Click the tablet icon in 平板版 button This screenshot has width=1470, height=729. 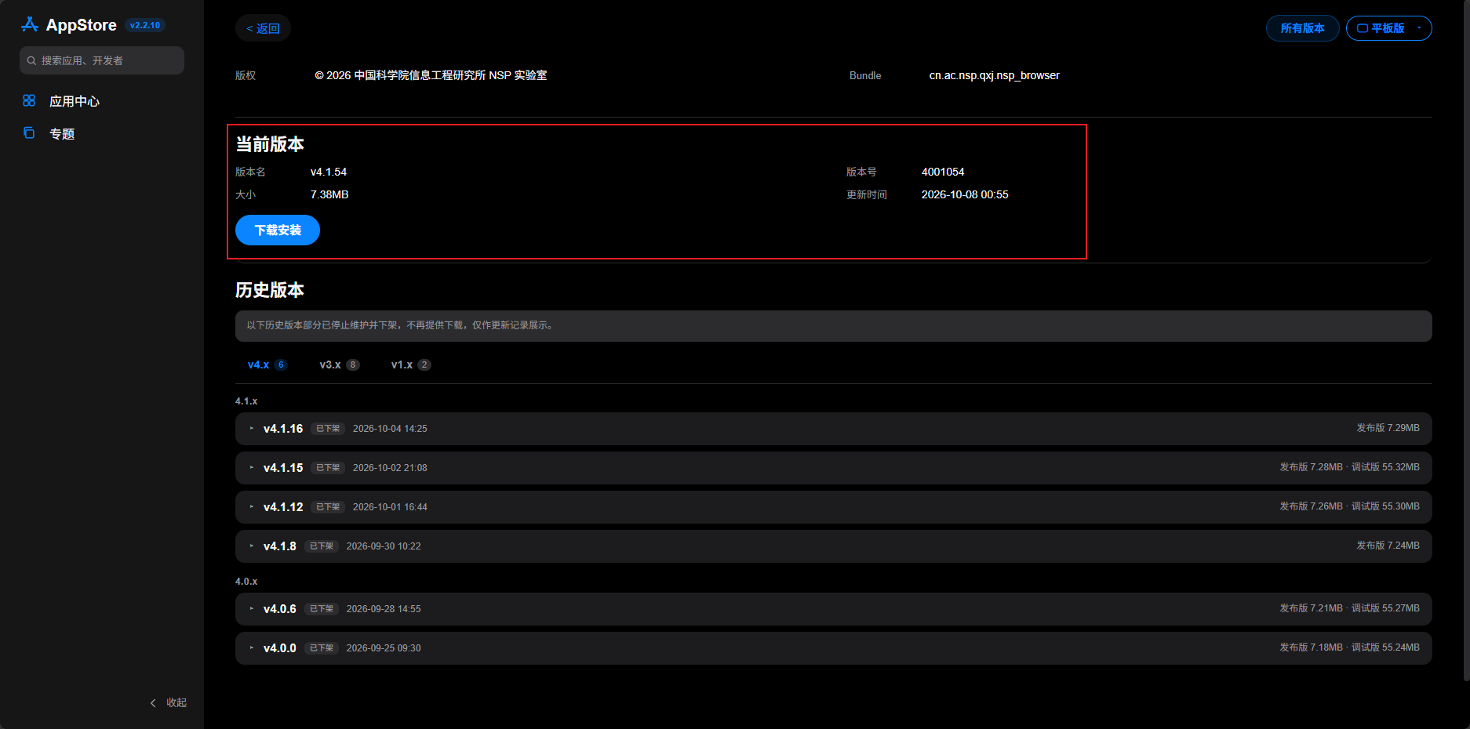pyautogui.click(x=1363, y=28)
